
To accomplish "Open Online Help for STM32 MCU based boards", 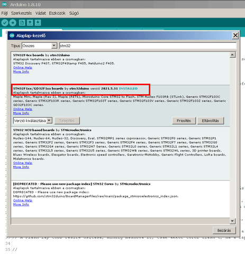I will tap(23, 163).
